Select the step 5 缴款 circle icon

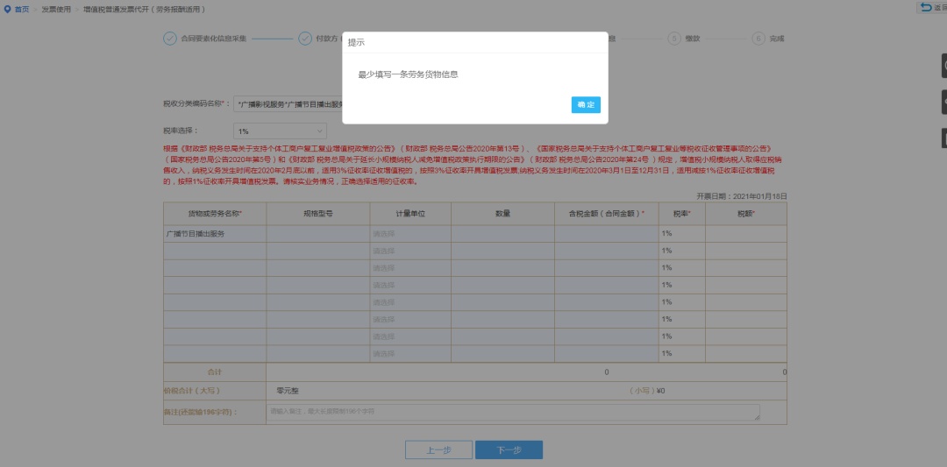[673, 39]
